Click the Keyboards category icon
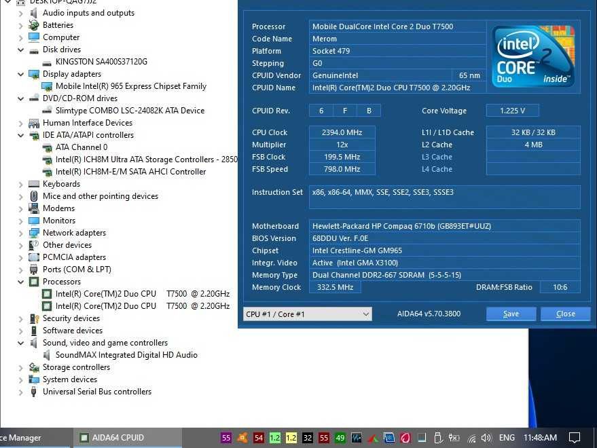 [34, 184]
